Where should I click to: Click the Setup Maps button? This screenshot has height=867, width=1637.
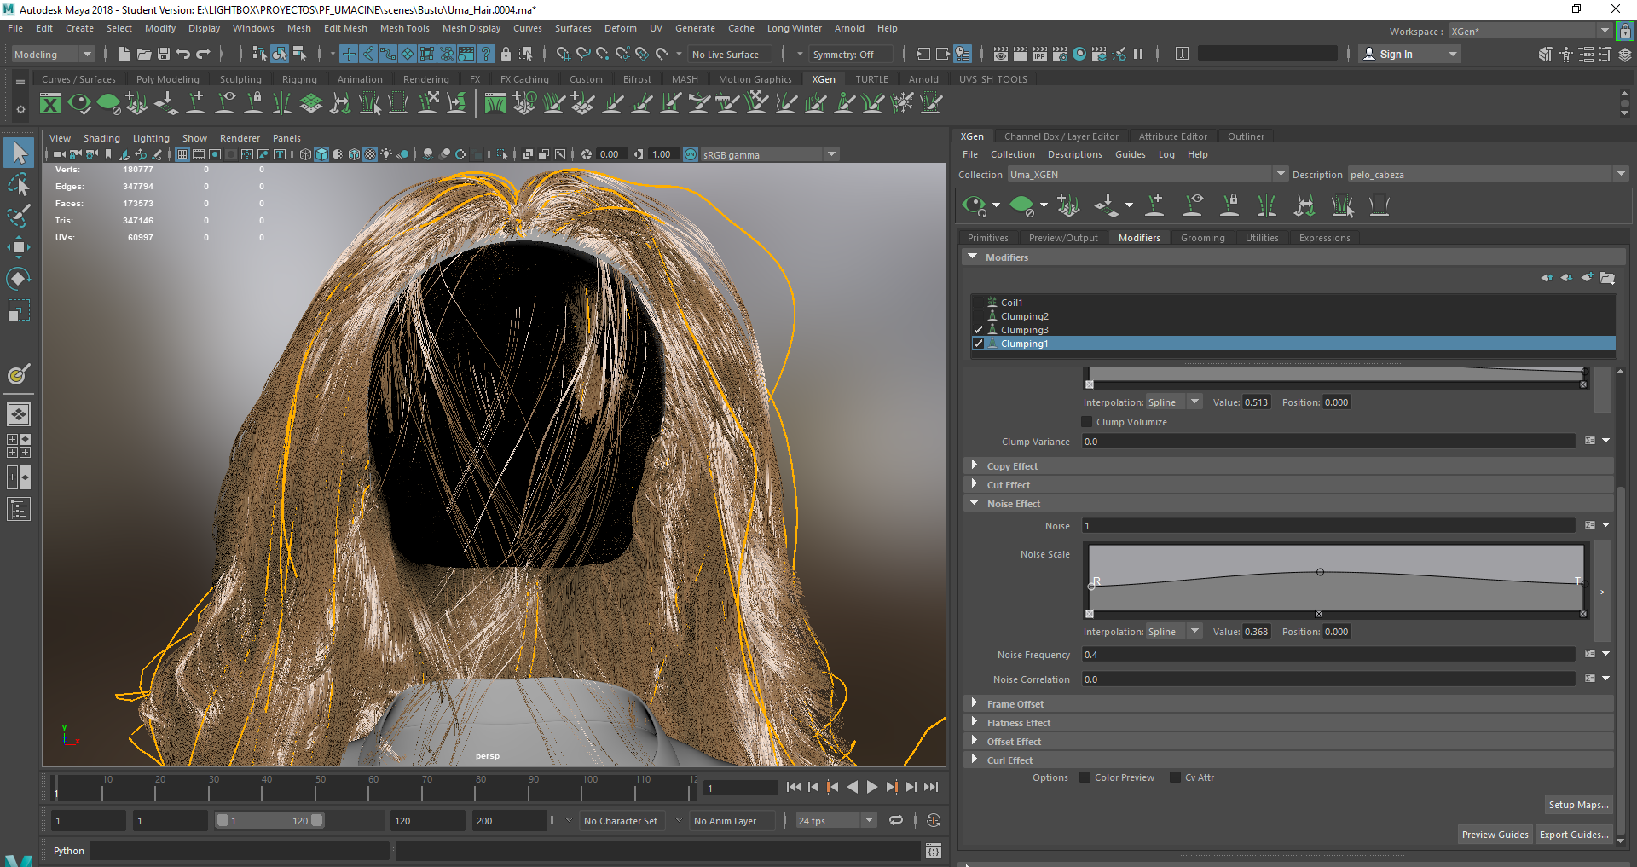click(x=1577, y=804)
